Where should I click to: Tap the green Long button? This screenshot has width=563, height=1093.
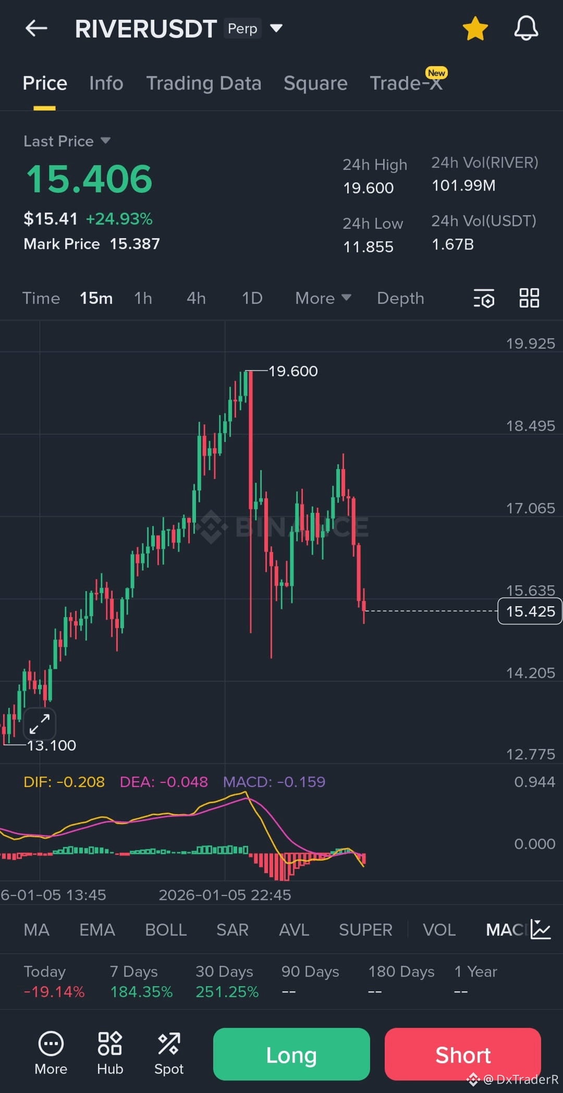coord(291,1054)
